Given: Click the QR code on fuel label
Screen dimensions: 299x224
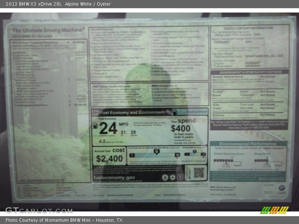Looking at the screenshot, I should pyautogui.click(x=199, y=172).
